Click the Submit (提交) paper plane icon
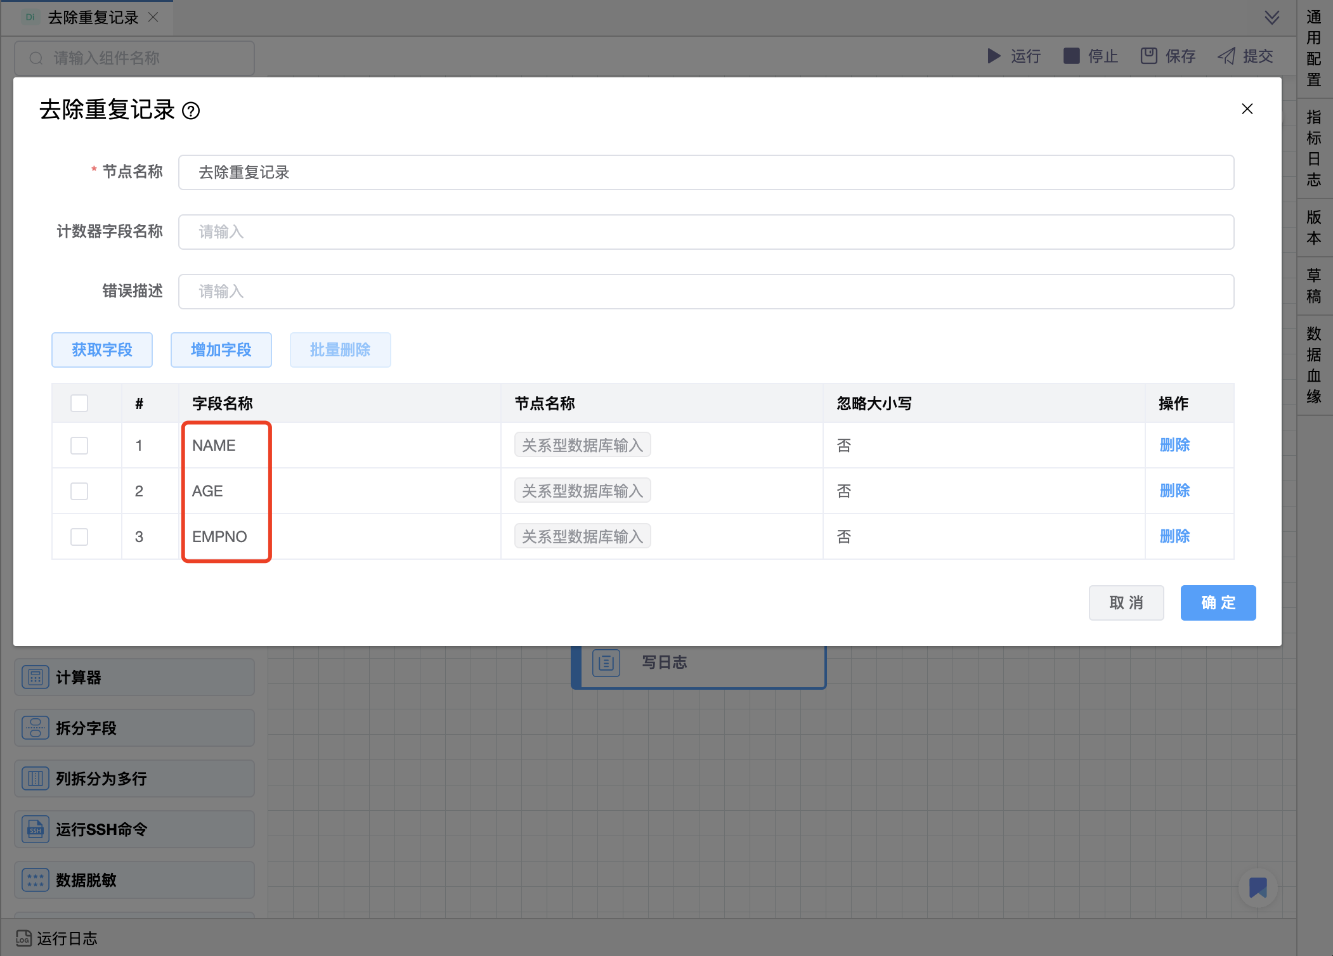 [1226, 56]
